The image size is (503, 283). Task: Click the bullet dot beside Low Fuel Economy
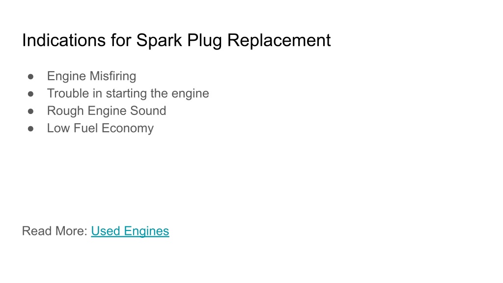pyautogui.click(x=31, y=129)
